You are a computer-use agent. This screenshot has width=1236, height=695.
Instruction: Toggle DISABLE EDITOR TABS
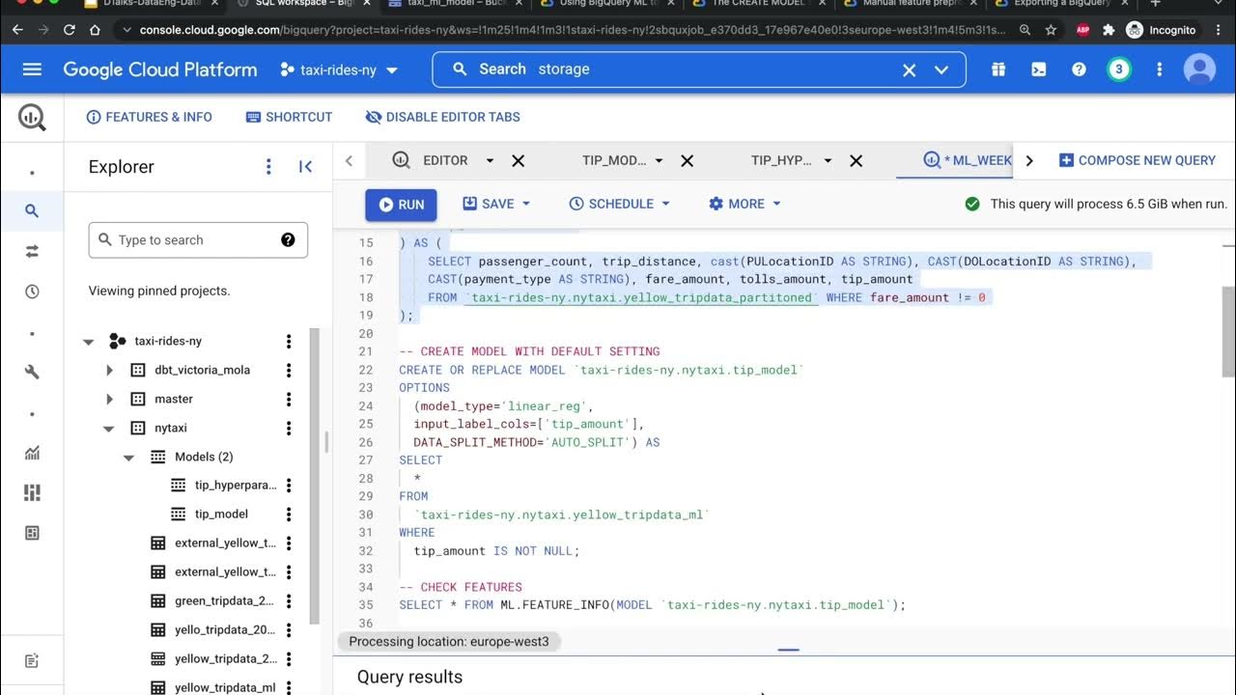pyautogui.click(x=441, y=117)
